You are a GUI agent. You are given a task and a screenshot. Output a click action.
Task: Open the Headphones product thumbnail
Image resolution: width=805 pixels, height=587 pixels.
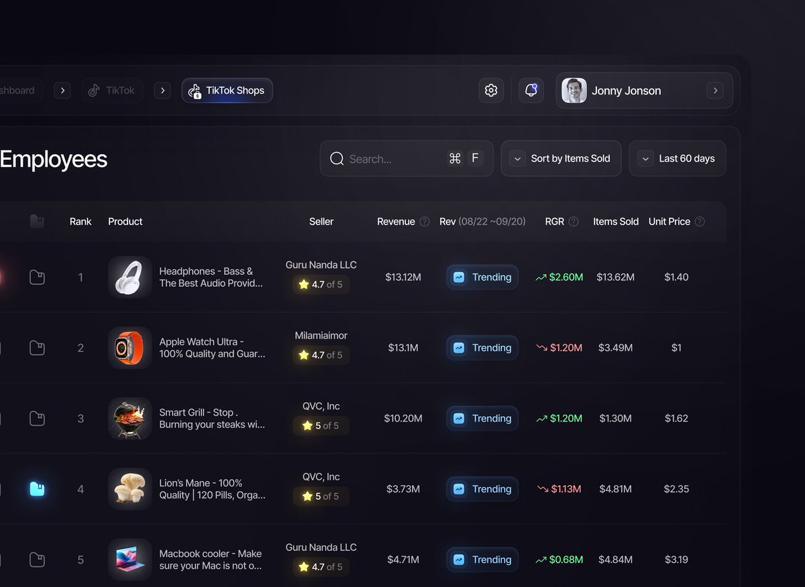coord(130,277)
